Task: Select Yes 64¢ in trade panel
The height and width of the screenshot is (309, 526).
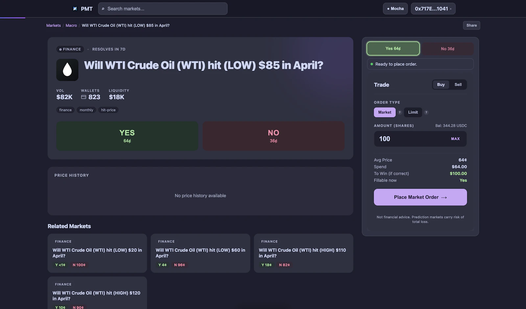Action: (x=393, y=49)
